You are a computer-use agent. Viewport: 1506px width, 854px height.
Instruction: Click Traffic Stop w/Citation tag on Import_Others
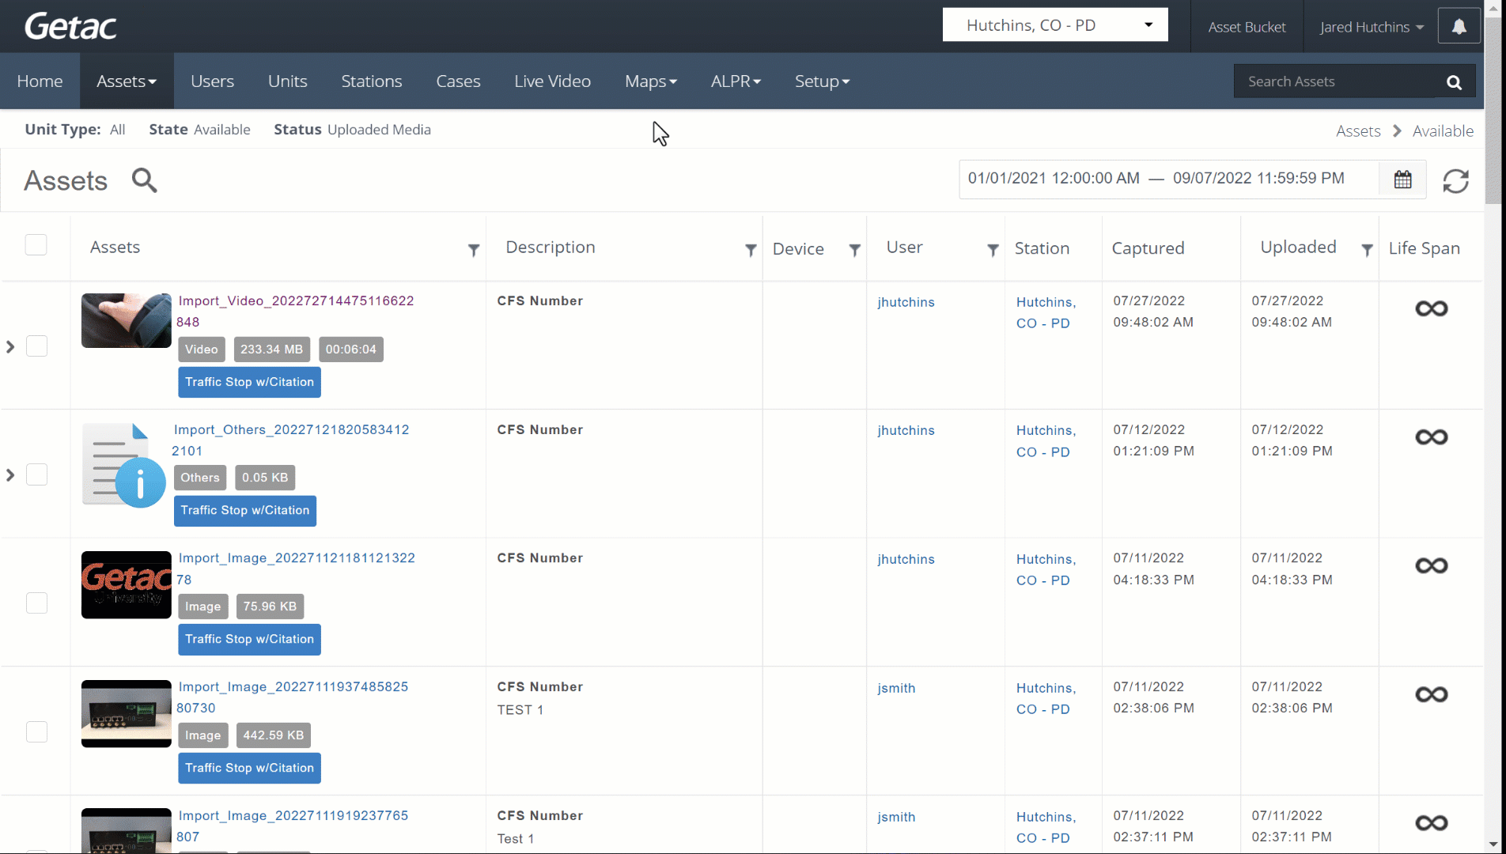coord(244,511)
